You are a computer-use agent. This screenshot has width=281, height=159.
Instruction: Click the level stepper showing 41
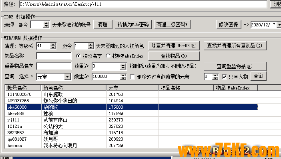(46, 46)
